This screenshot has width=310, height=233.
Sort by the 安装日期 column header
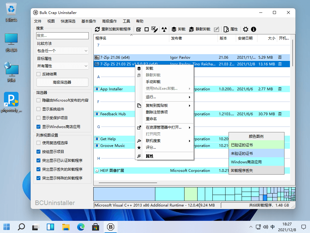click(x=246, y=38)
